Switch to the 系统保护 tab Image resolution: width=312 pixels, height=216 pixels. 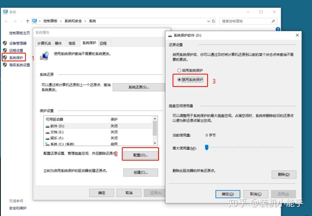click(89, 43)
